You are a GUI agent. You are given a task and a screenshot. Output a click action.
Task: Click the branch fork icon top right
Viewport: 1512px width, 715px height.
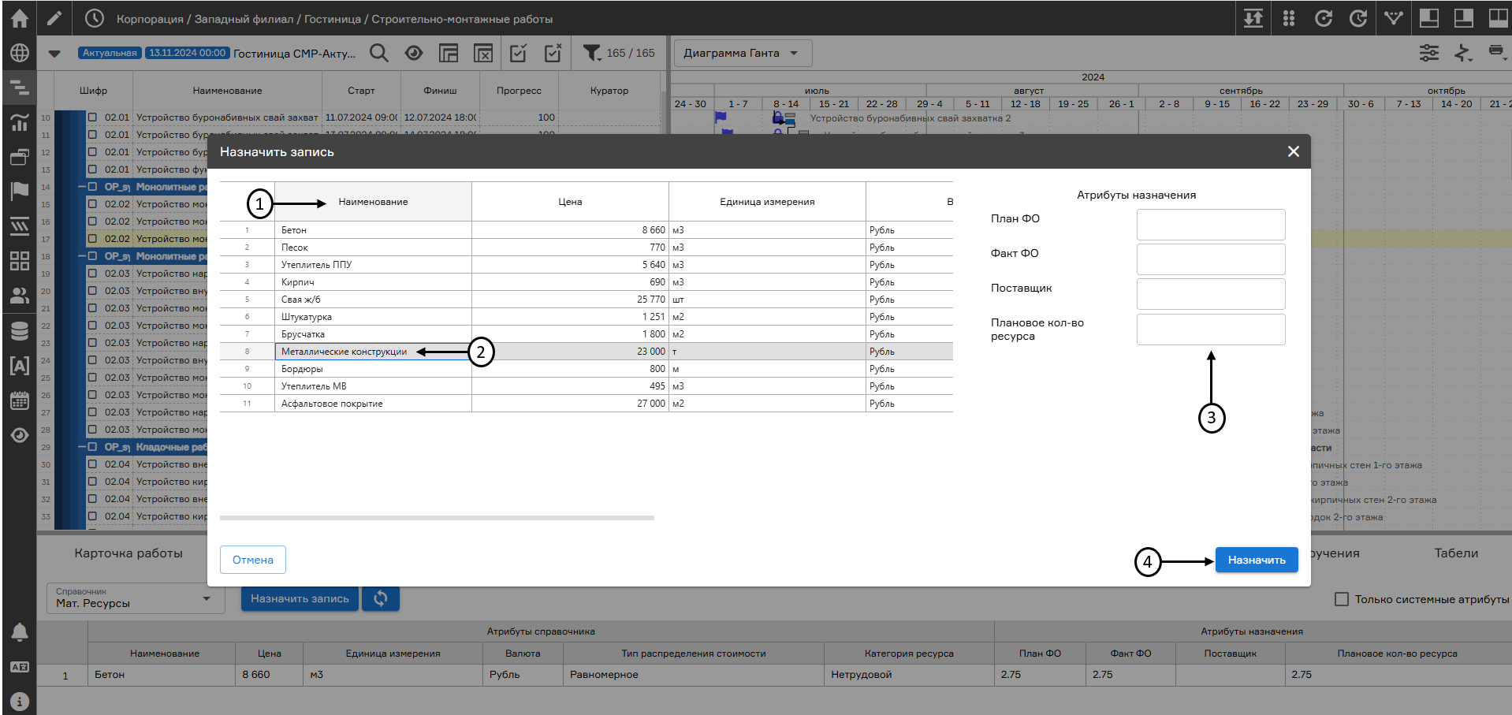pos(1394,18)
